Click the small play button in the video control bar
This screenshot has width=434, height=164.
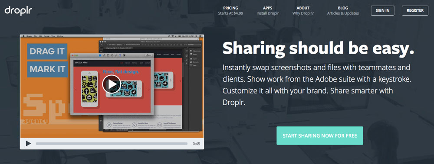point(28,144)
